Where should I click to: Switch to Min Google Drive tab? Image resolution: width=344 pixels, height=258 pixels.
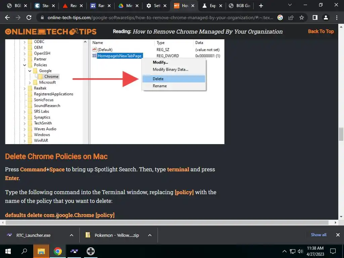click(x=127, y=6)
